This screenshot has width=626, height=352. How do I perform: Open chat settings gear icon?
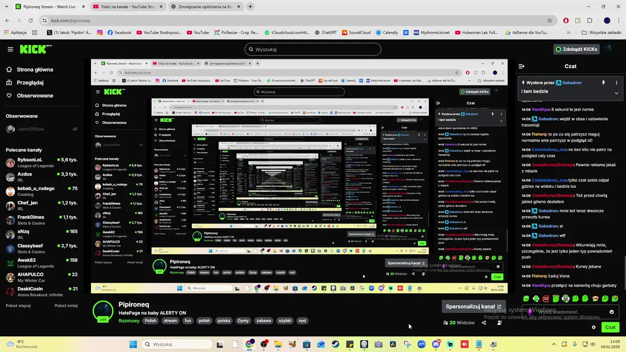(594, 327)
